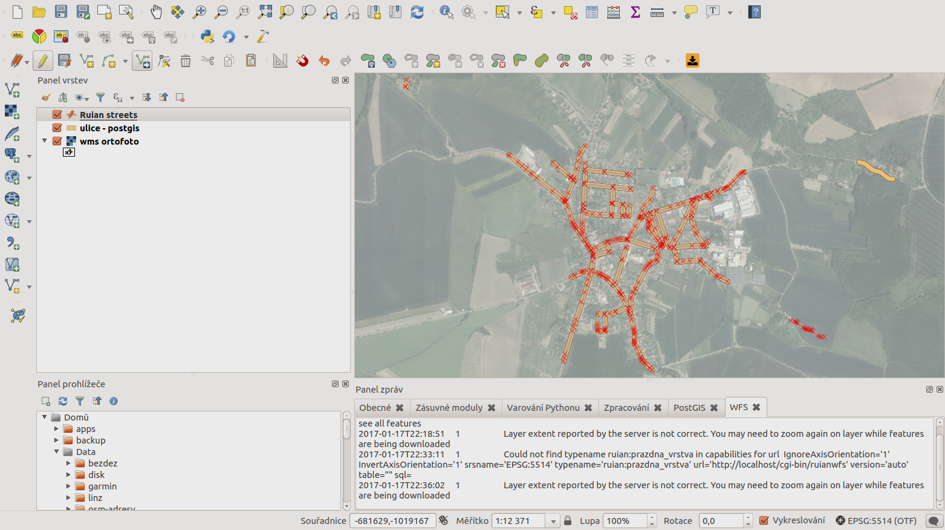This screenshot has width=945, height=530.
Task: Refresh the map canvas
Action: coord(417,12)
